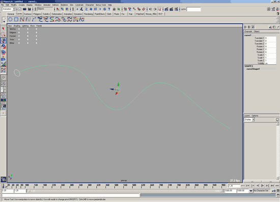Activate the Scale tool in toolbox
The width and height of the screenshot is (280, 202).
(x=3, y=53)
